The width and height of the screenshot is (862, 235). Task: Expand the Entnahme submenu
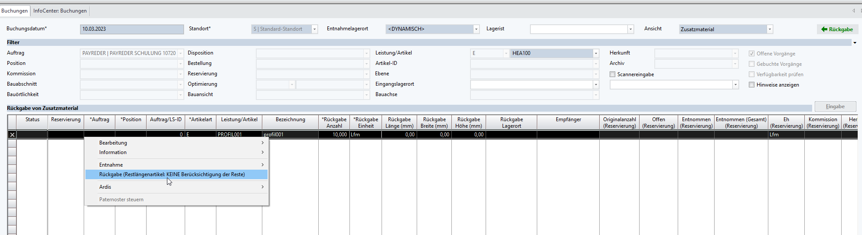(x=111, y=165)
